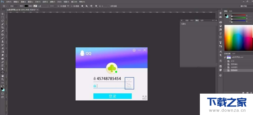
Task: Click the toolbox foreground color swatch
Action: [x=2, y=89]
